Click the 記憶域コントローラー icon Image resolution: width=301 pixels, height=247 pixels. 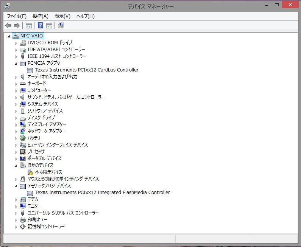point(23,227)
